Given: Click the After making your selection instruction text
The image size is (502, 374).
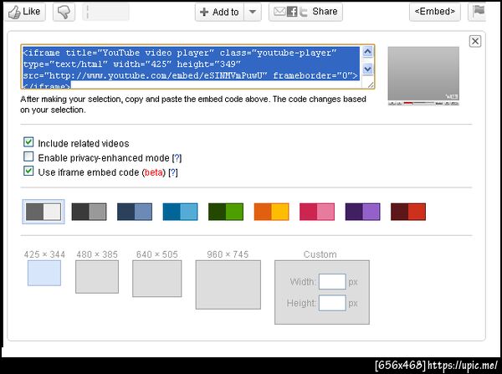Looking at the screenshot, I should tap(193, 105).
